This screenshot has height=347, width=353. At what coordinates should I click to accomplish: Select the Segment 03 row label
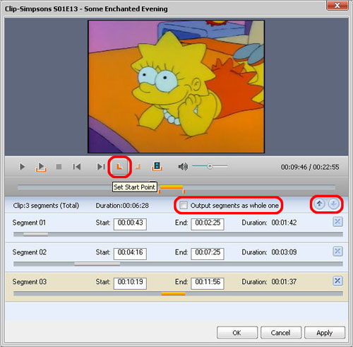[x=30, y=282]
